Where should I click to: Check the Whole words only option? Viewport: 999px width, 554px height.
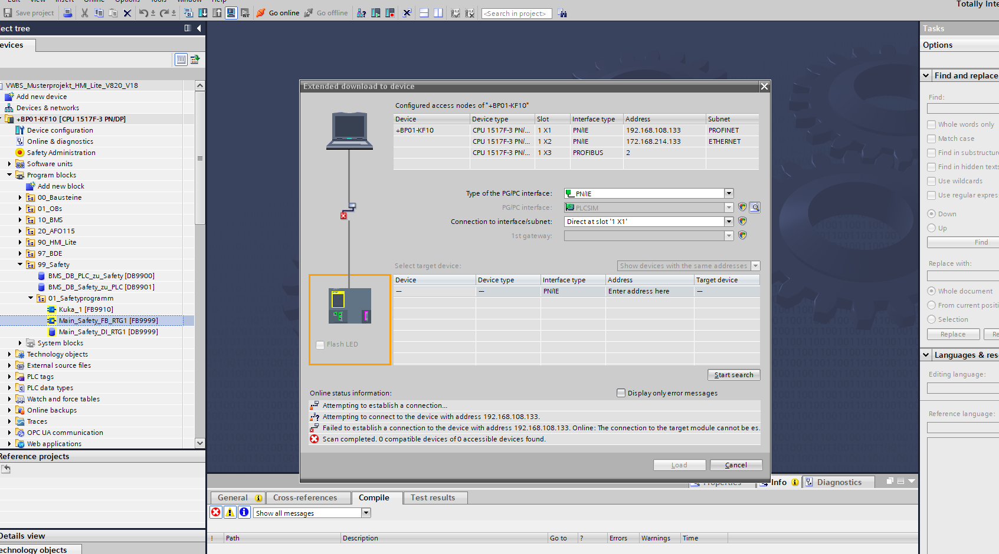tap(931, 124)
